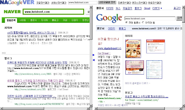Click the 엠파스검색결과 link at top
Screen dimensions: 185x110
pos(140,3)
